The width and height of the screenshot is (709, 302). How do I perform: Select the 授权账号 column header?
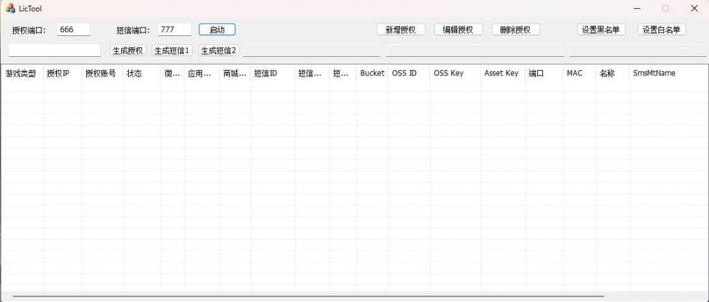coord(100,73)
